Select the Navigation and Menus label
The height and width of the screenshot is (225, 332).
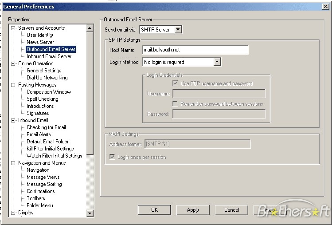42,163
